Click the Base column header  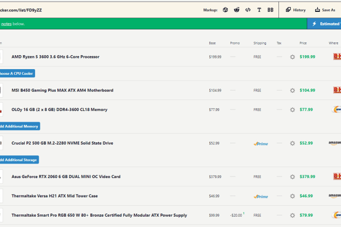[212, 43]
